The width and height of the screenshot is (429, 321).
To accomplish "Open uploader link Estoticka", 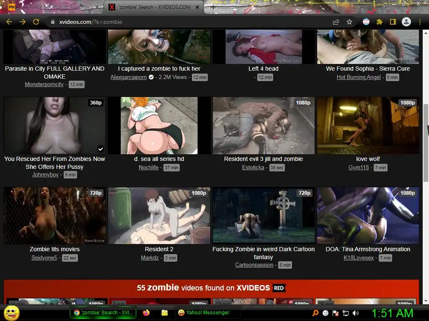I will pyautogui.click(x=253, y=167).
